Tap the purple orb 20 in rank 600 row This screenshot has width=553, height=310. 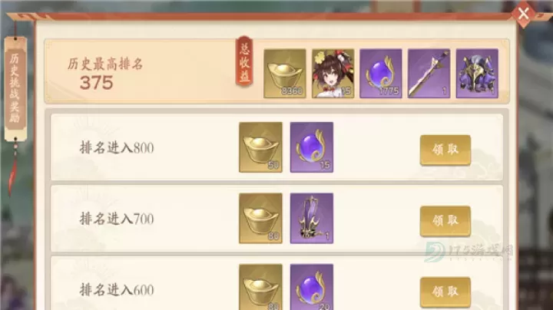312,287
